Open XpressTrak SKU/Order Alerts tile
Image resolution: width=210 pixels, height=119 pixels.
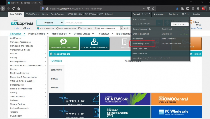click(64, 44)
